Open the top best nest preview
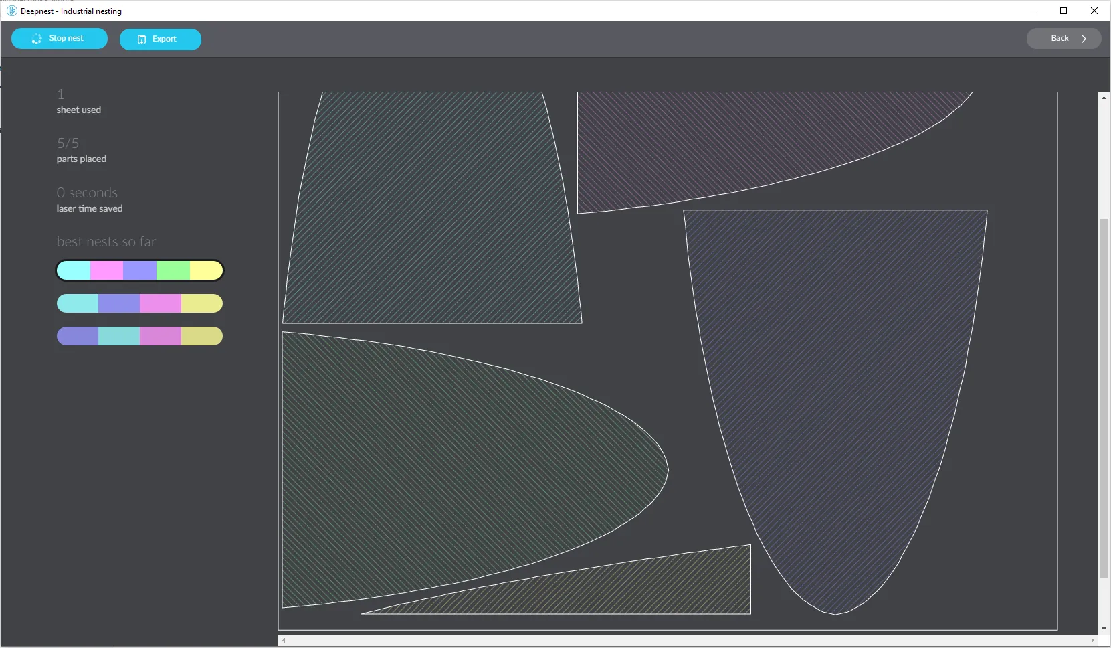Viewport: 1111px width, 648px height. click(139, 270)
